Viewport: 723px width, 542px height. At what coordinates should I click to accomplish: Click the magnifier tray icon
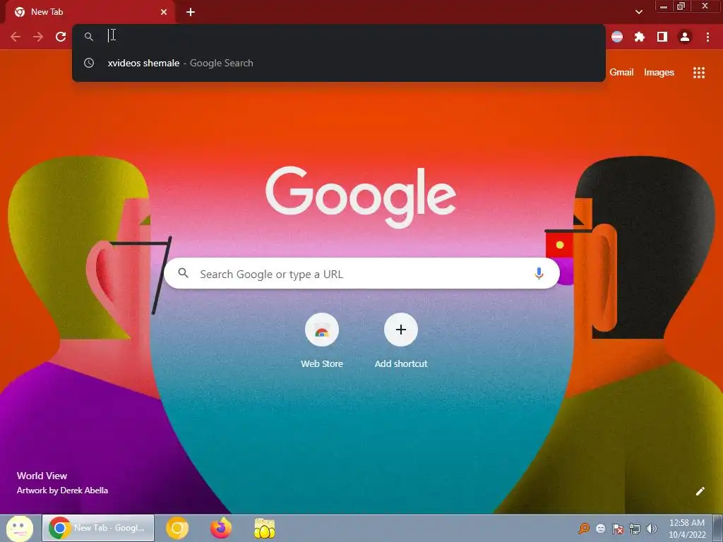pos(583,529)
